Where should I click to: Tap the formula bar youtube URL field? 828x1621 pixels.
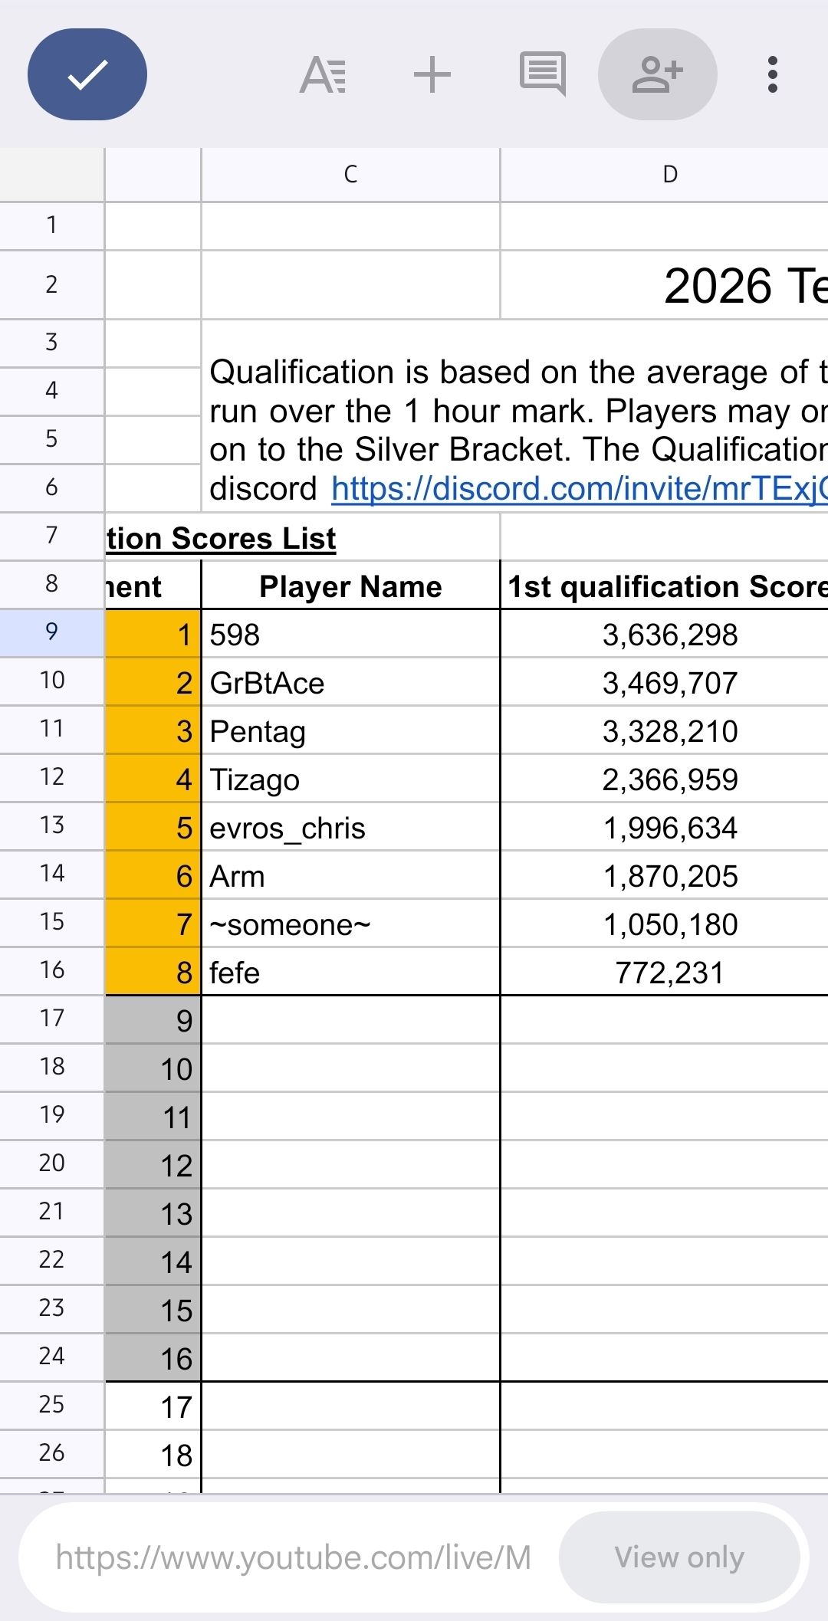[294, 1557]
